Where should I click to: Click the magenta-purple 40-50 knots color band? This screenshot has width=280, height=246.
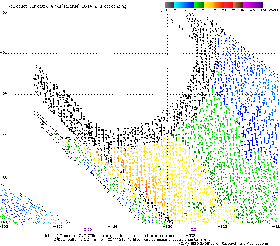click(253, 5)
